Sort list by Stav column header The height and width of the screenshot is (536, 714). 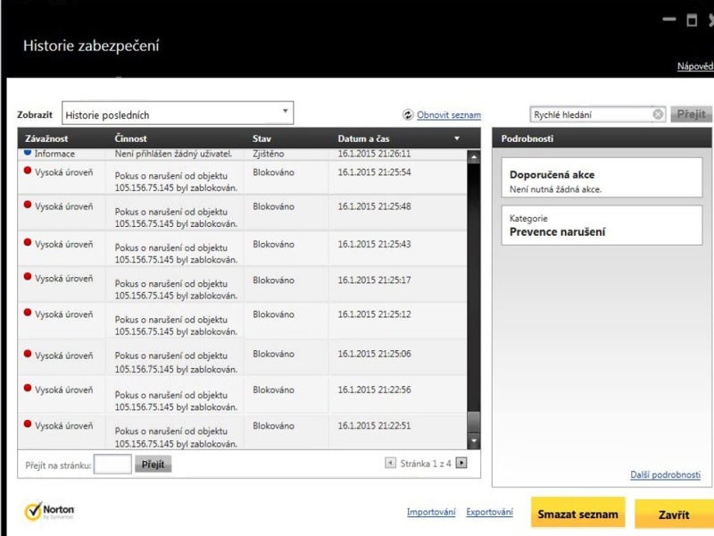point(262,139)
